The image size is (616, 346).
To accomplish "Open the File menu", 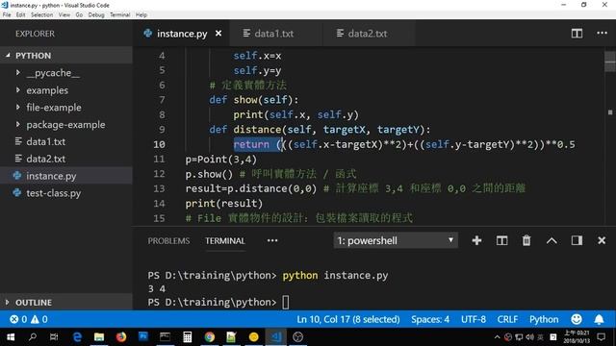I will pos(7,15).
